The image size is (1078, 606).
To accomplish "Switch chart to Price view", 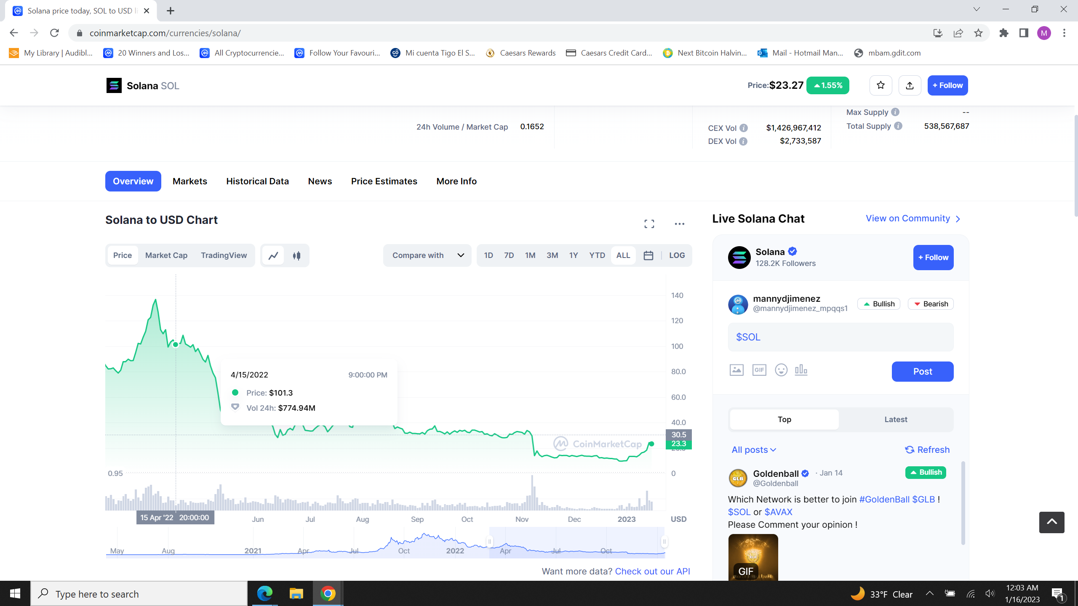I will (x=123, y=255).
